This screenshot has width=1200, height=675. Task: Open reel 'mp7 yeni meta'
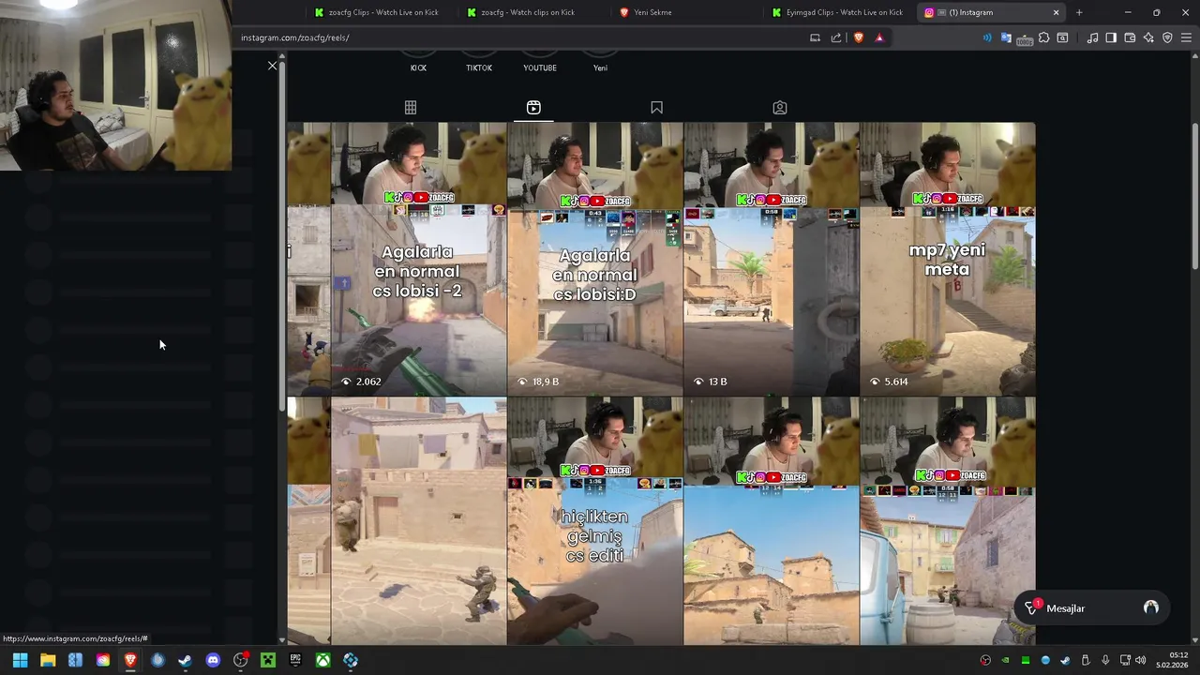pyautogui.click(x=948, y=259)
